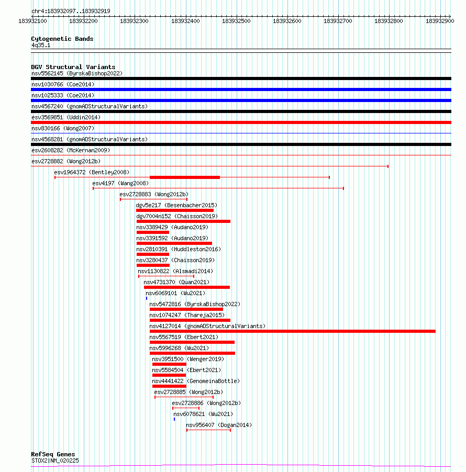Click nsv956407 (Dogan2014) label
466x472 pixels.
click(x=219, y=425)
